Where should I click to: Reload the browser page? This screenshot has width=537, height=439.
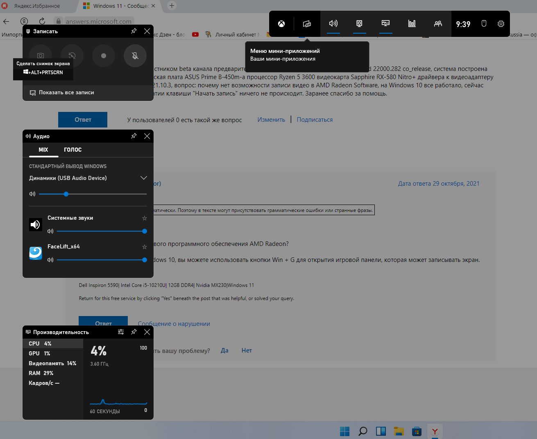click(x=42, y=21)
